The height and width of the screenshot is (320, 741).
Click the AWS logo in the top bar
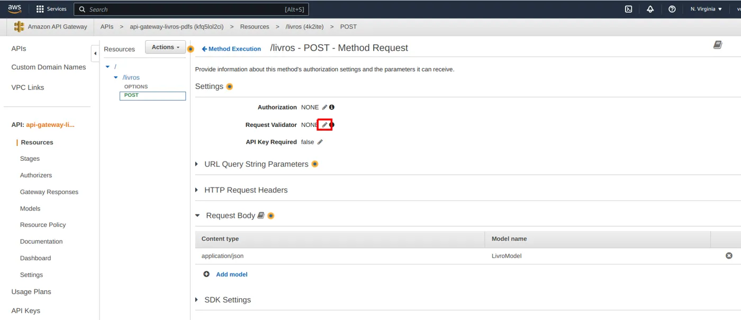(x=14, y=9)
